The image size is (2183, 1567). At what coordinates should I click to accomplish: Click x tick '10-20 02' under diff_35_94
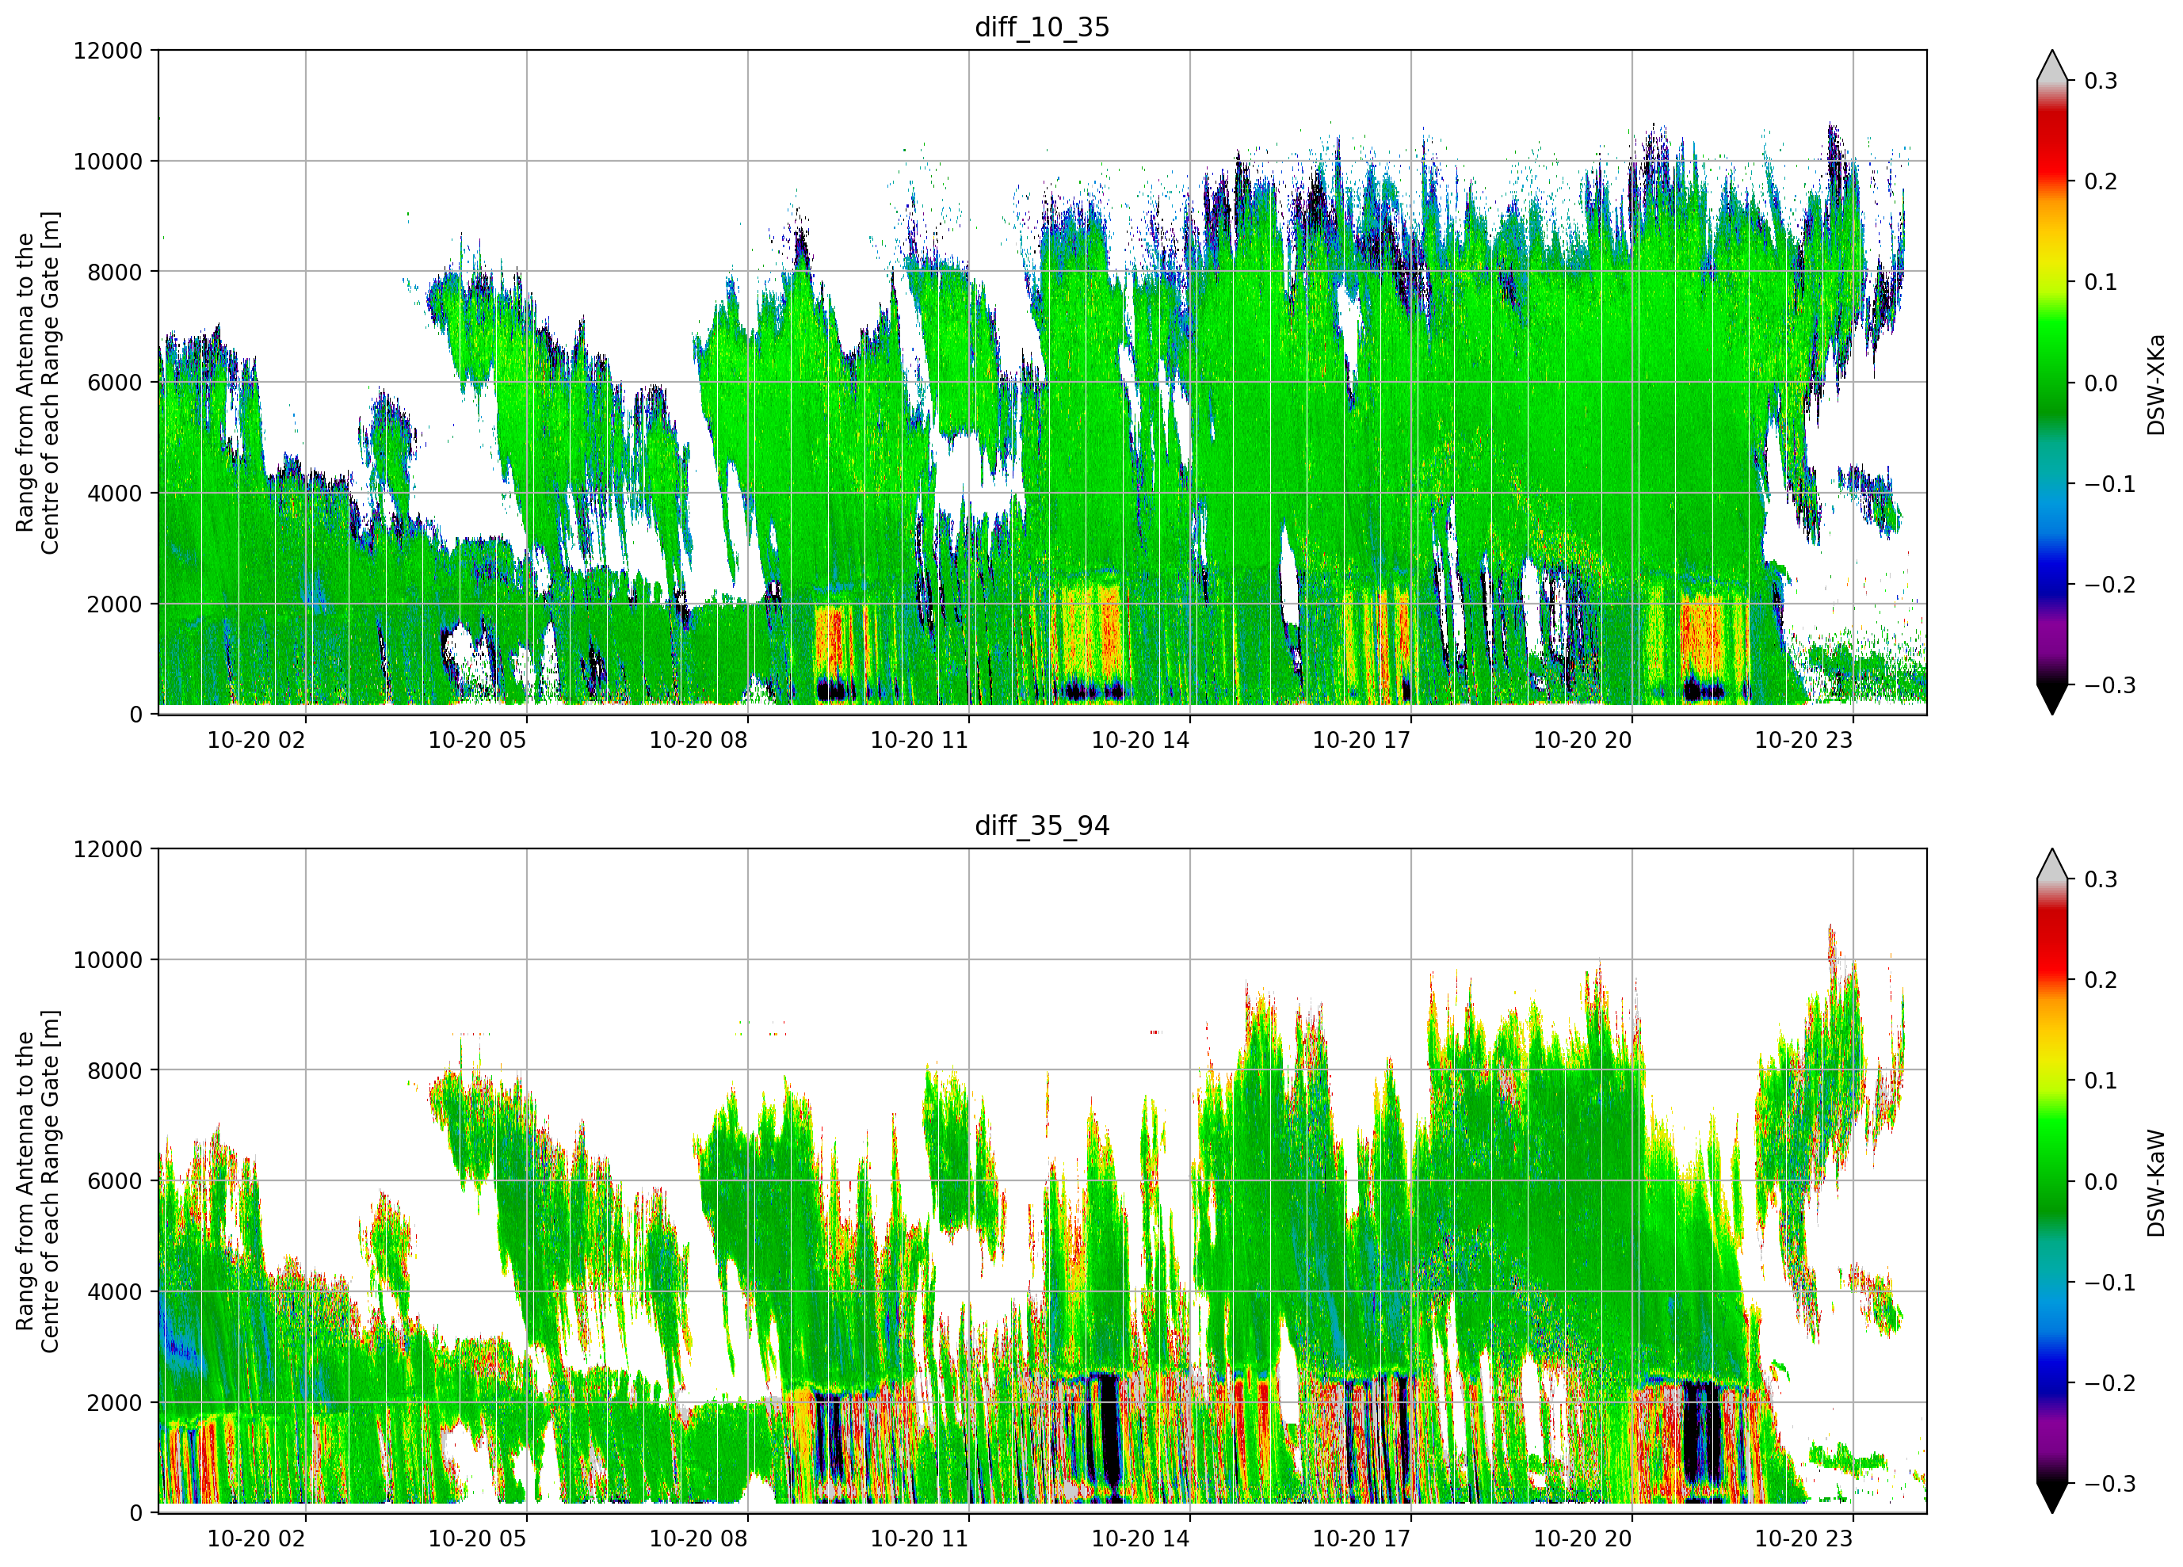click(x=256, y=1538)
